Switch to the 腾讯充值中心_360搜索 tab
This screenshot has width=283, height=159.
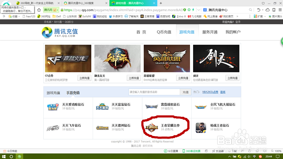tap(85, 3)
